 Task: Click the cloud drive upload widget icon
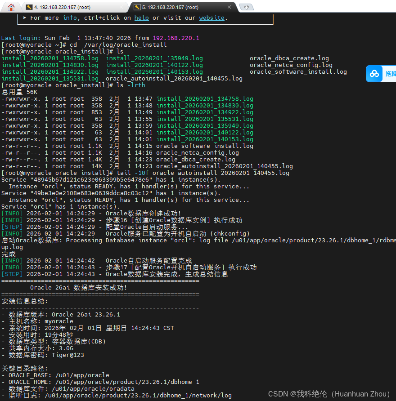tap(374, 74)
